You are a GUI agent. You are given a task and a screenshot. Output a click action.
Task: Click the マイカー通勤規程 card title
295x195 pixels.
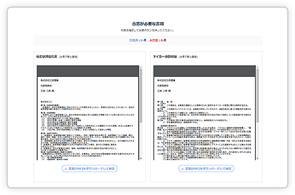[165, 57]
